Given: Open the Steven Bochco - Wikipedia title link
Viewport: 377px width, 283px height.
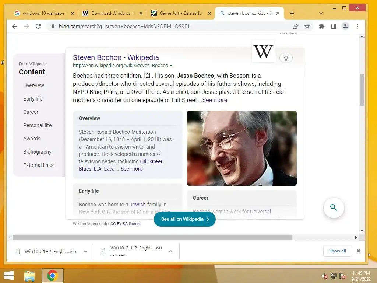Looking at the screenshot, I should pyautogui.click(x=116, y=57).
